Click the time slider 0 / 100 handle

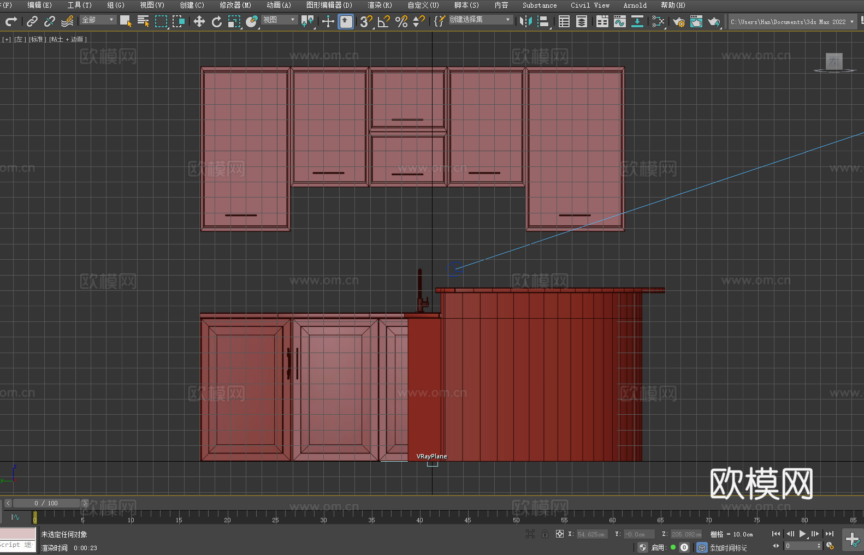[46, 503]
